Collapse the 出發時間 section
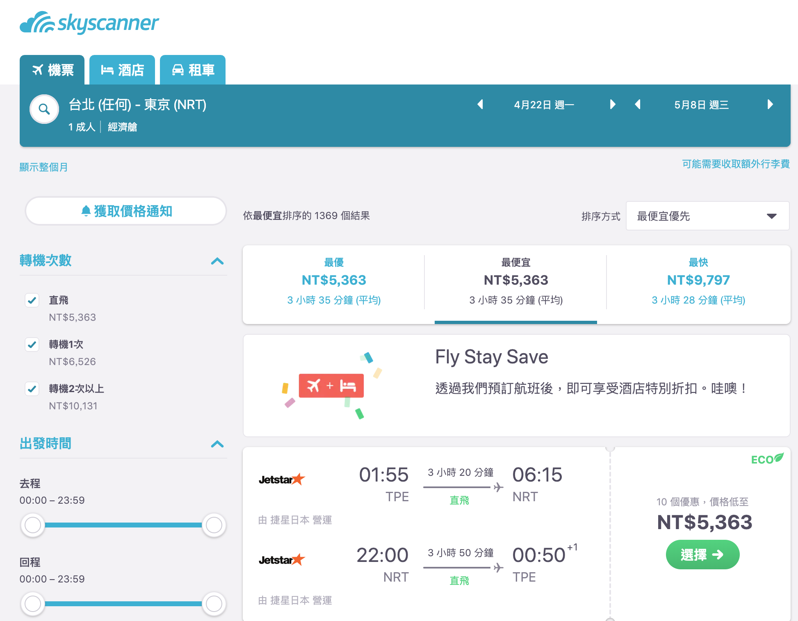This screenshot has height=621, width=798. [218, 444]
